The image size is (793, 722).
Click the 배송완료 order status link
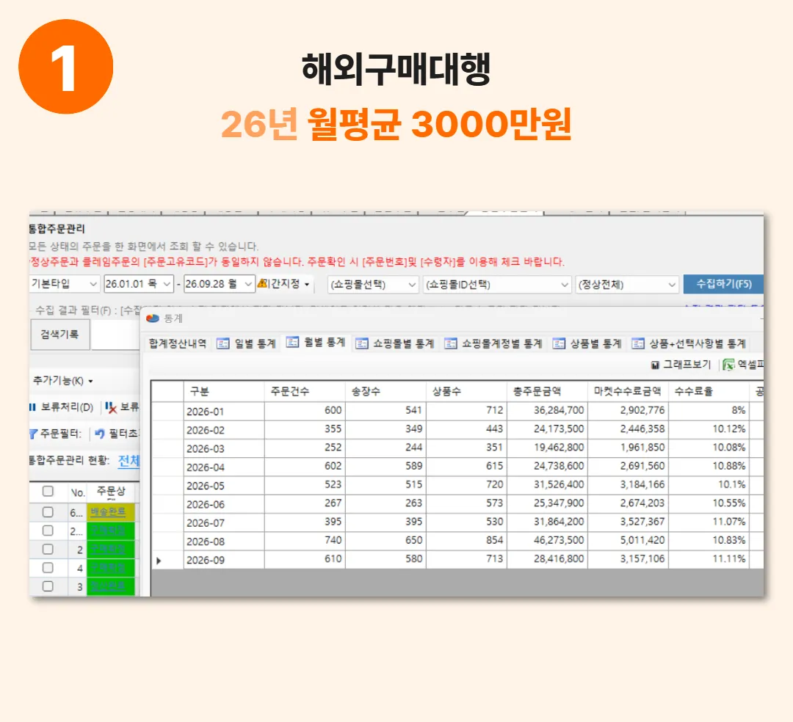tap(108, 512)
